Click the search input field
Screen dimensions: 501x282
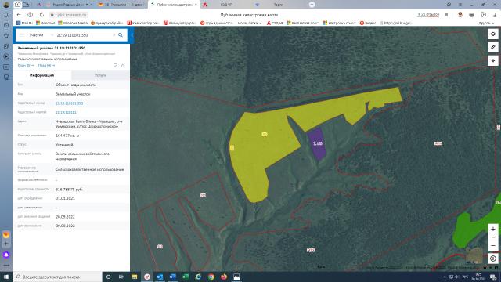[84, 34]
